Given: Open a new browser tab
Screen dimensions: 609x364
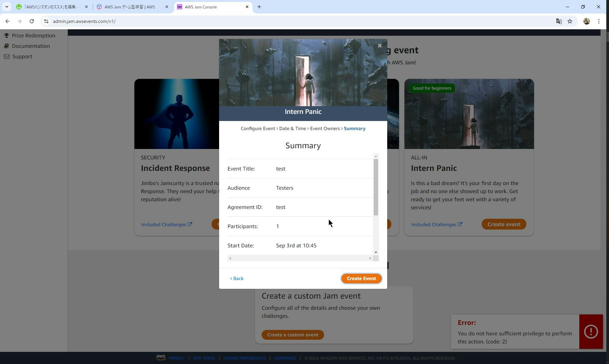Looking at the screenshot, I should tap(259, 7).
